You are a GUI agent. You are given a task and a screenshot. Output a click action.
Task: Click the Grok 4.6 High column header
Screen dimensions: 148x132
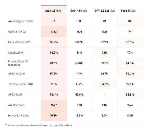click(x=53, y=11)
